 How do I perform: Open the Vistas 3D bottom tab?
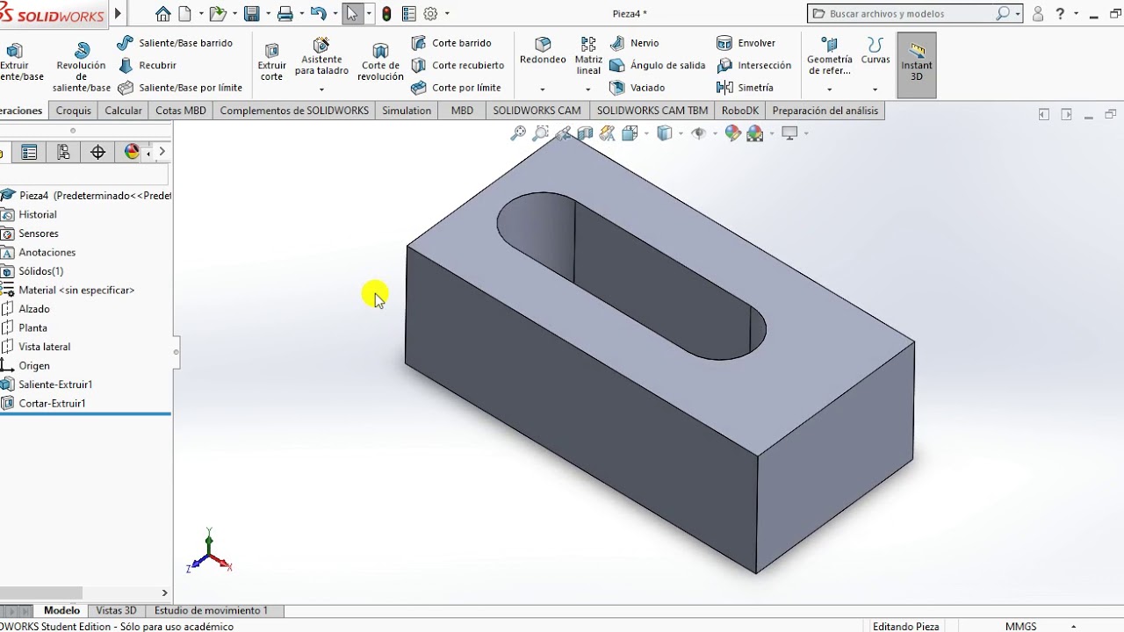(116, 611)
